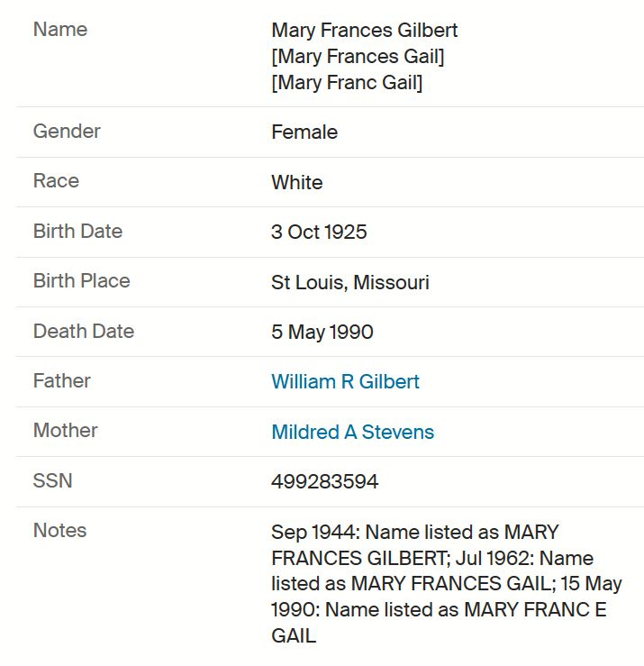Click the Gender field label
644x666 pixels.
pyautogui.click(x=67, y=132)
